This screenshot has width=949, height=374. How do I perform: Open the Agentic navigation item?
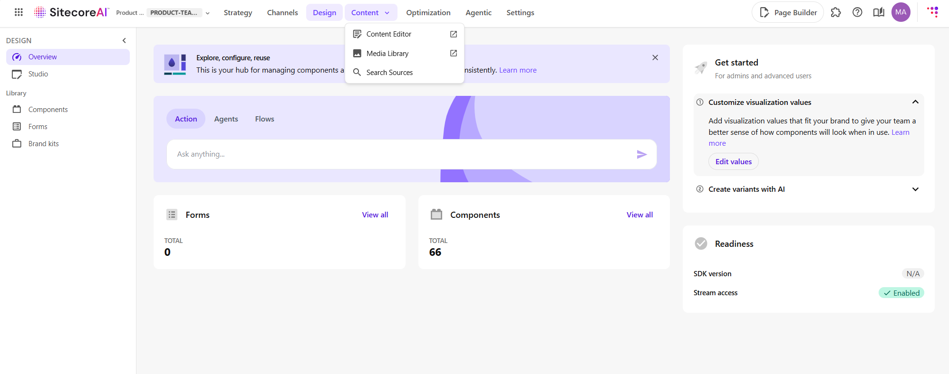(x=478, y=12)
